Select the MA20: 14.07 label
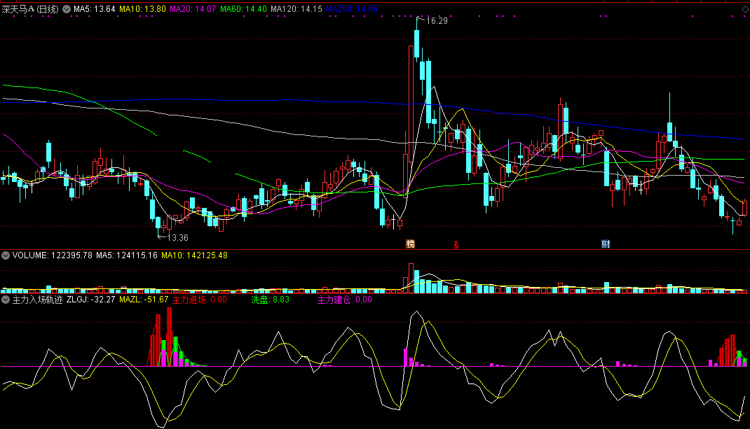The width and height of the screenshot is (750, 429). pyautogui.click(x=193, y=9)
